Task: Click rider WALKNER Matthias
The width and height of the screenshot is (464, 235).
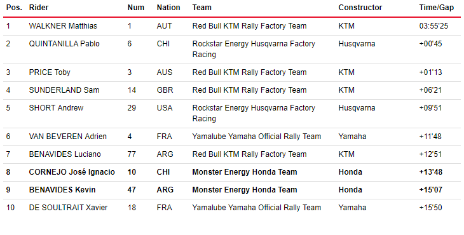Action: point(63,26)
